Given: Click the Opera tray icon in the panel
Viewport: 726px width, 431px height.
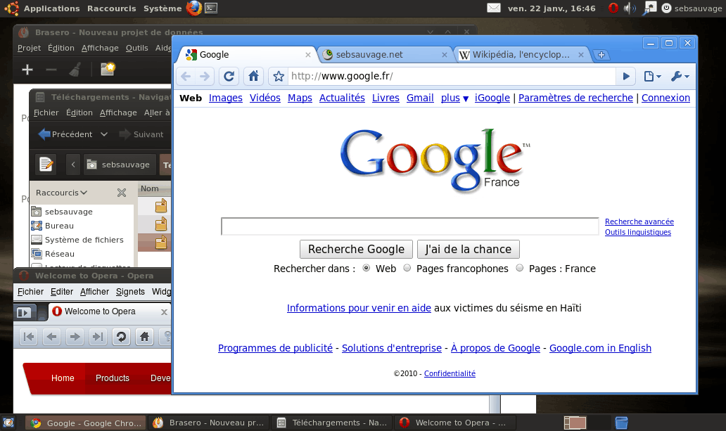Looking at the screenshot, I should click(x=613, y=8).
